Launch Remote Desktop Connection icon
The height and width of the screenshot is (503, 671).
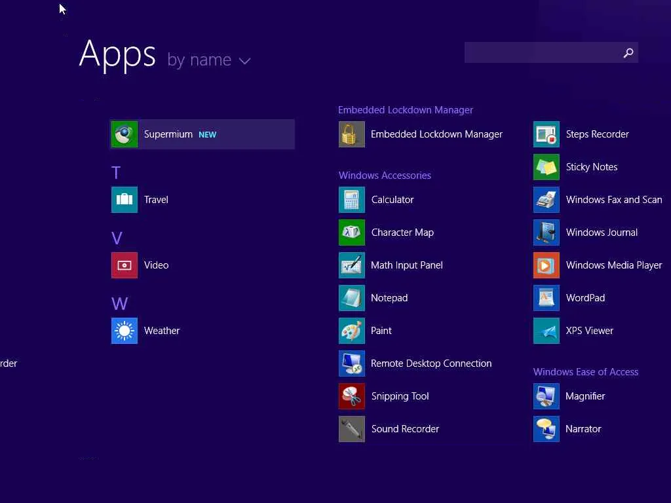tap(352, 363)
